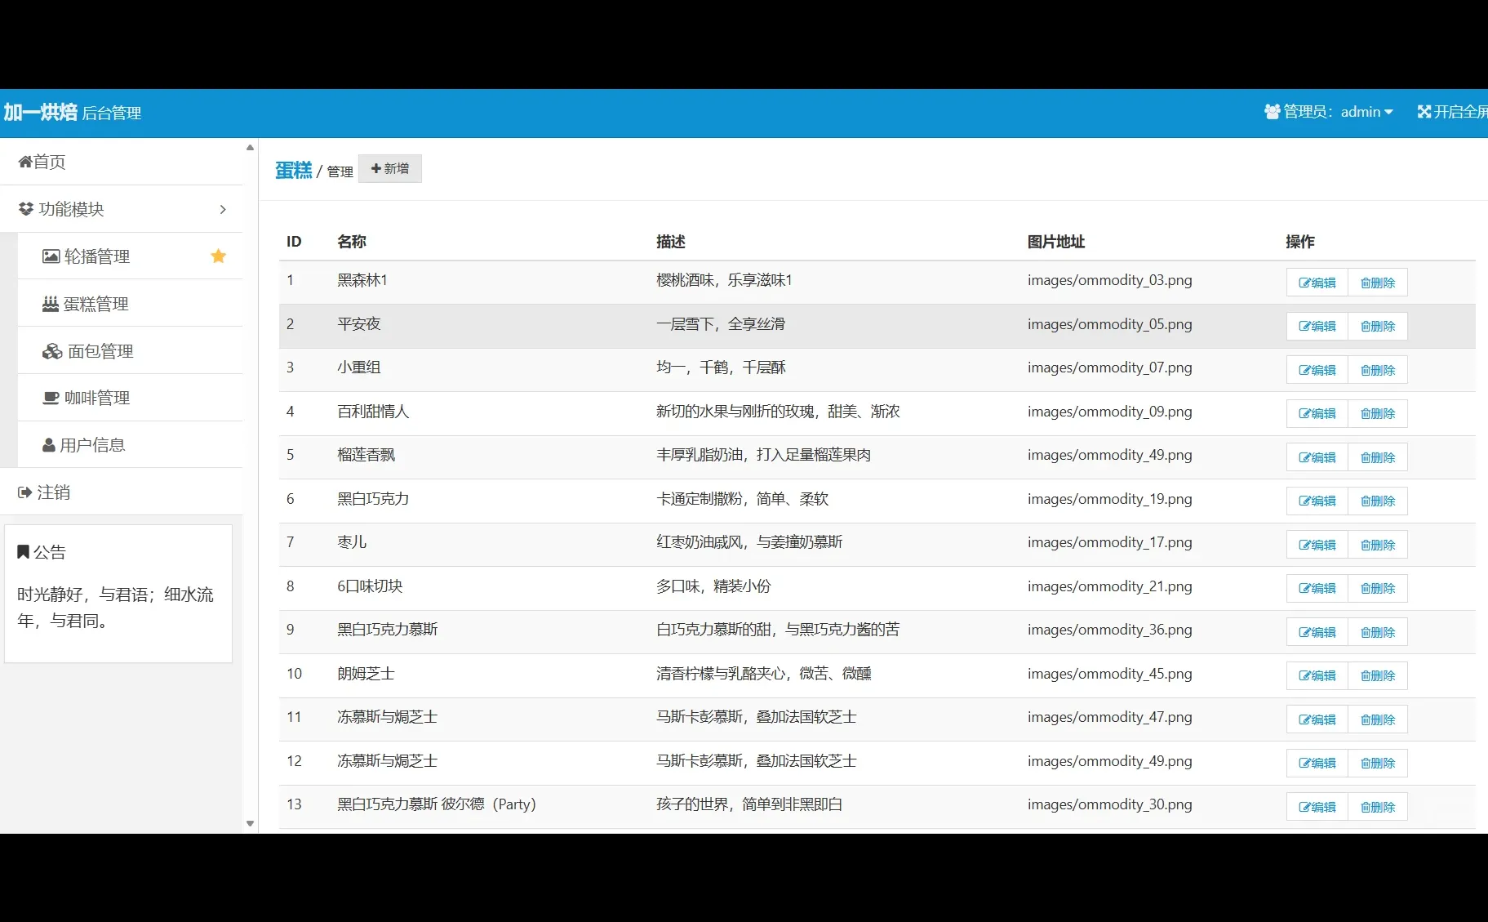Click the 咖啡管理 coffee cup icon
Viewport: 1488px width, 922px height.
[x=51, y=398]
